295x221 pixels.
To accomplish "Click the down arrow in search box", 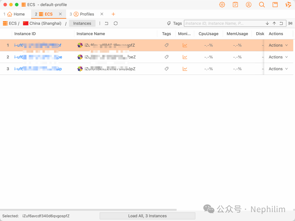I will point(267,23).
